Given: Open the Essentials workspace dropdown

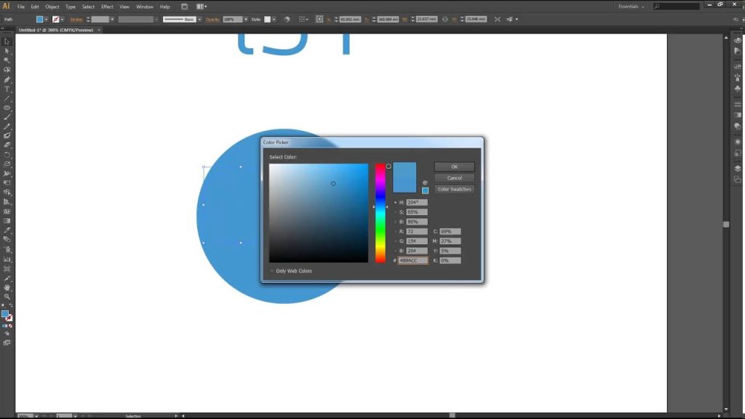Looking at the screenshot, I should tap(632, 7).
